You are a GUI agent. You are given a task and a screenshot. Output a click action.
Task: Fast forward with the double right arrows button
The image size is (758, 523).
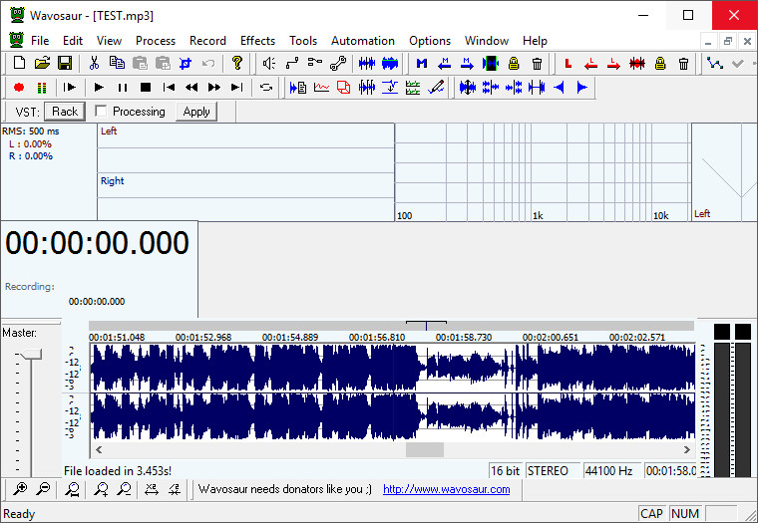(214, 88)
